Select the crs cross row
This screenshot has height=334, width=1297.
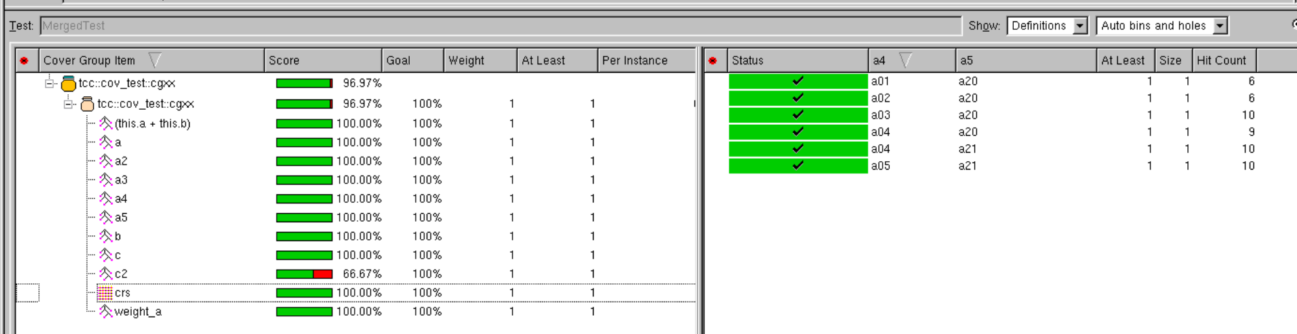(x=355, y=292)
